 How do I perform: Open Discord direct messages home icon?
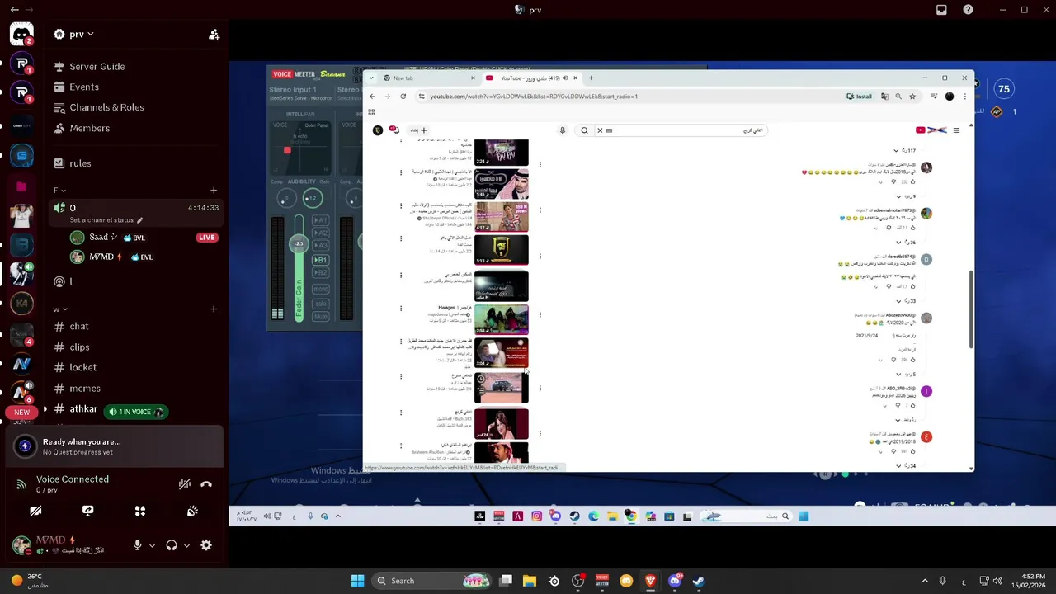21,35
